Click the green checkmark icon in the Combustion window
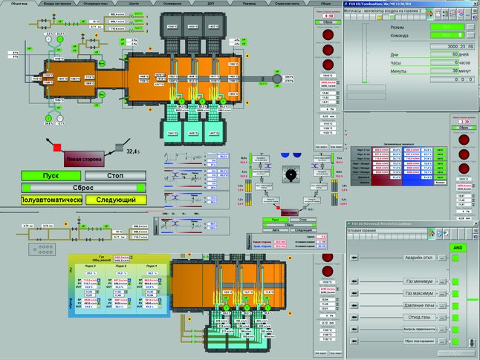This screenshot has height=360, width=480. [x=392, y=17]
